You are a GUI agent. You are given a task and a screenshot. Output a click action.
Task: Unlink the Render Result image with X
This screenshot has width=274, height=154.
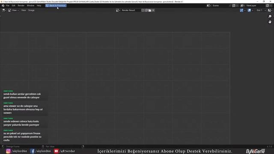pos(153,10)
